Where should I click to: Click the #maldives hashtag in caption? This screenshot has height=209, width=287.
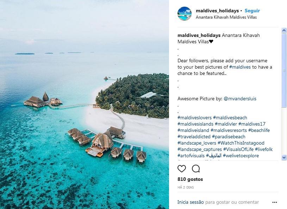(240, 67)
